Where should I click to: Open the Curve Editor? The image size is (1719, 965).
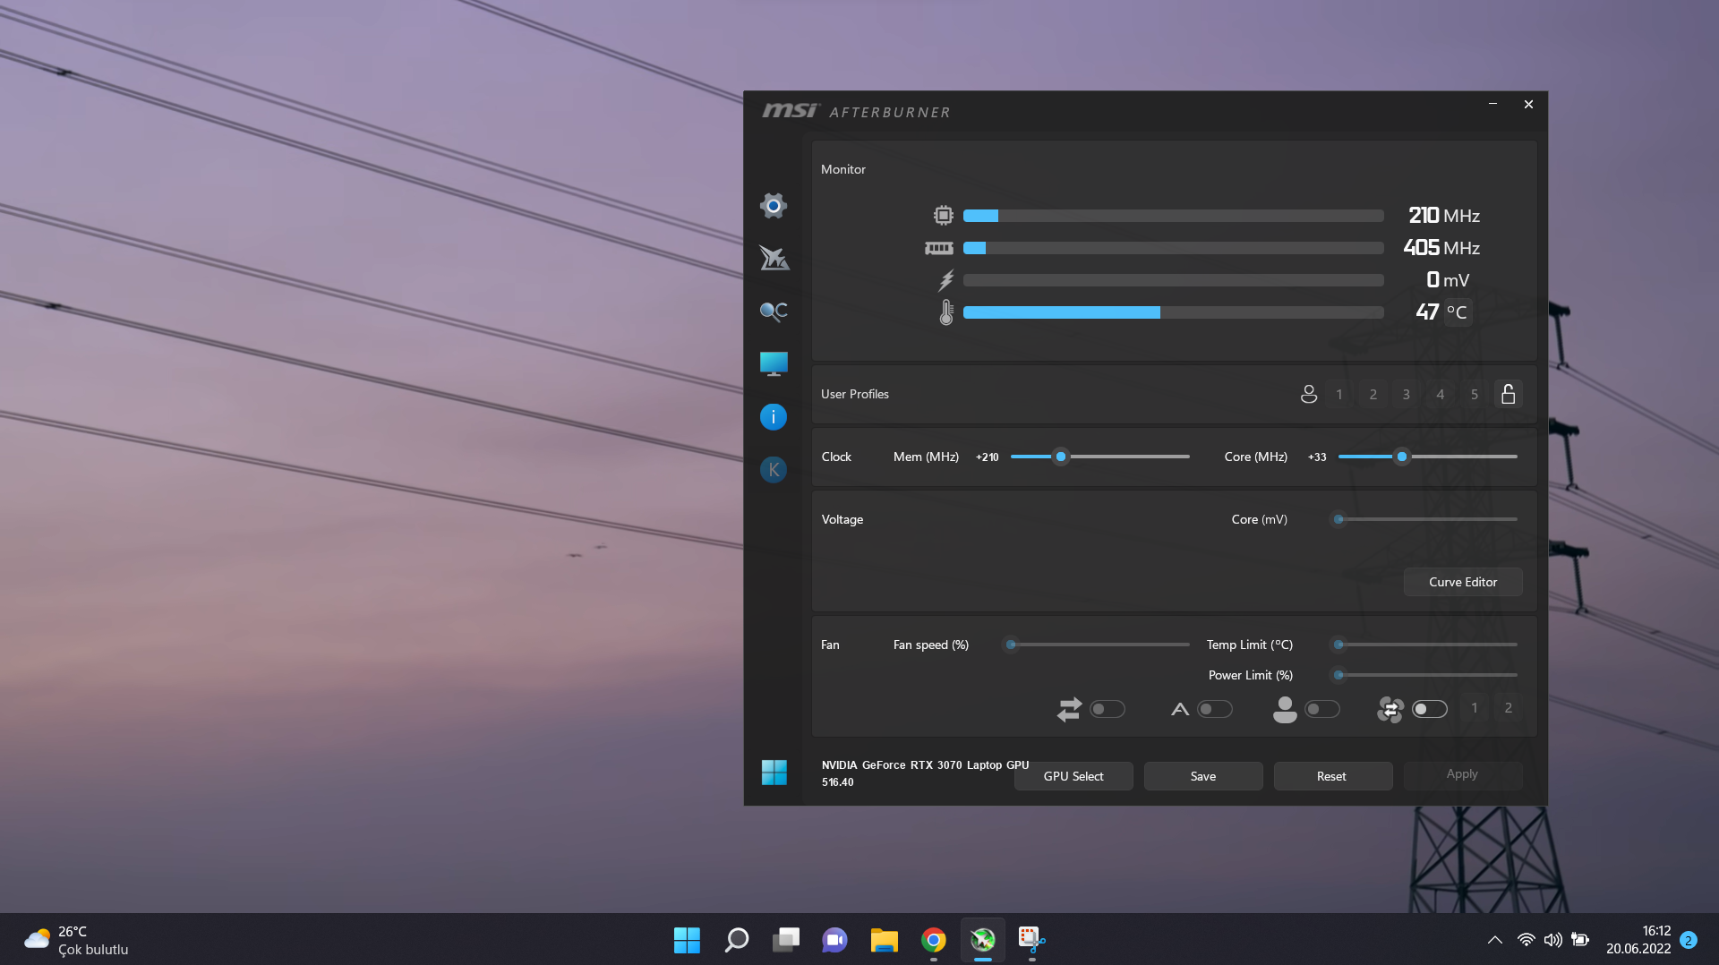(1463, 582)
